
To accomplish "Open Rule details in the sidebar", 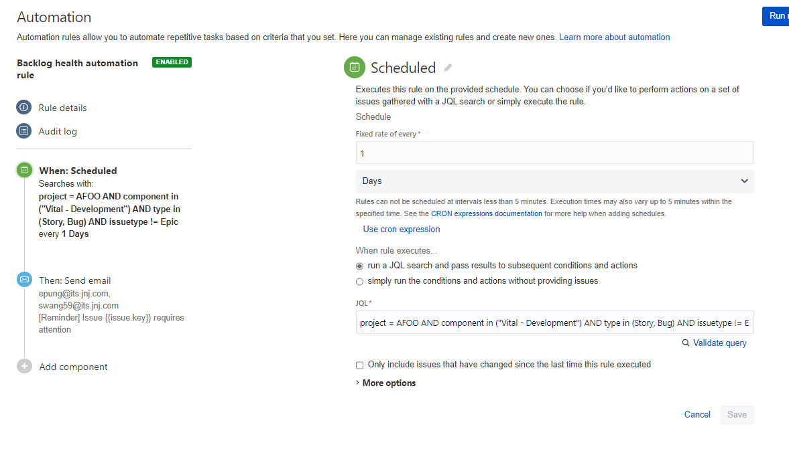I will tap(62, 108).
